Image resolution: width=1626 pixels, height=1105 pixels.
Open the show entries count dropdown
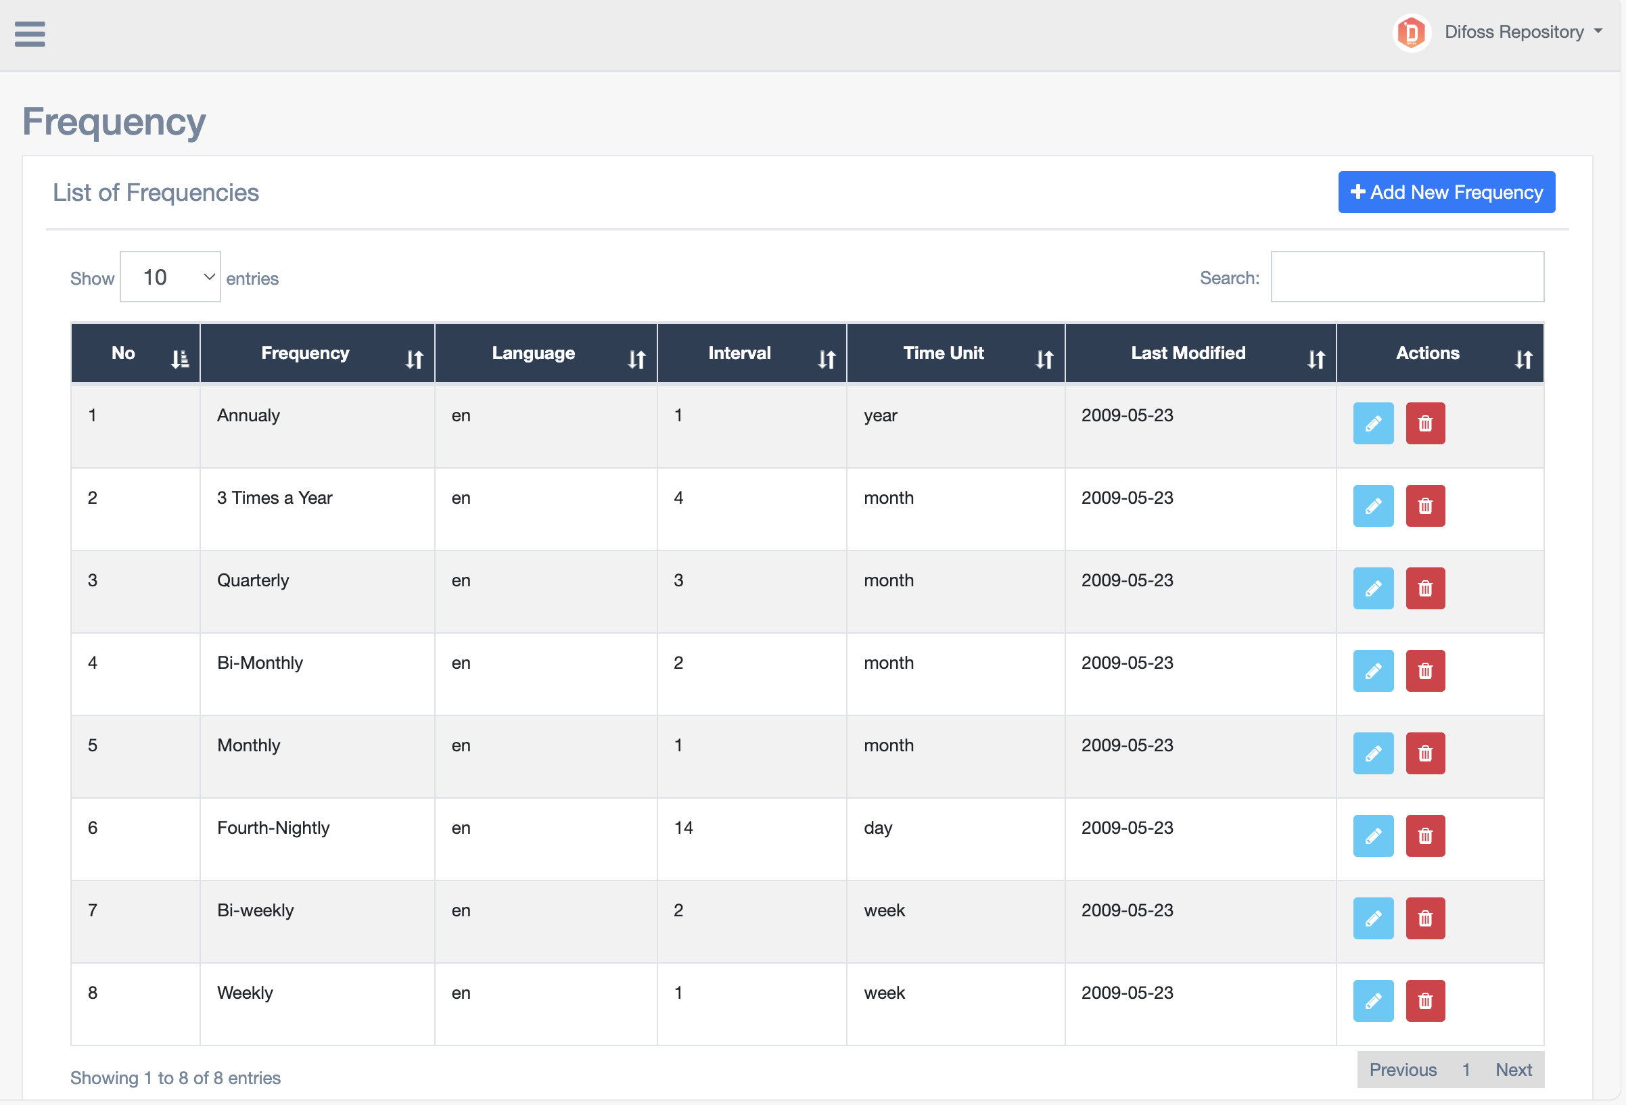click(170, 277)
